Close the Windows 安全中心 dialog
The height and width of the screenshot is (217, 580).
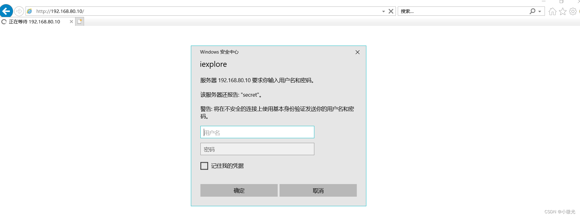357,52
